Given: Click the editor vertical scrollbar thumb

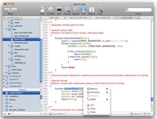Looking at the screenshot, I should tap(152, 99).
